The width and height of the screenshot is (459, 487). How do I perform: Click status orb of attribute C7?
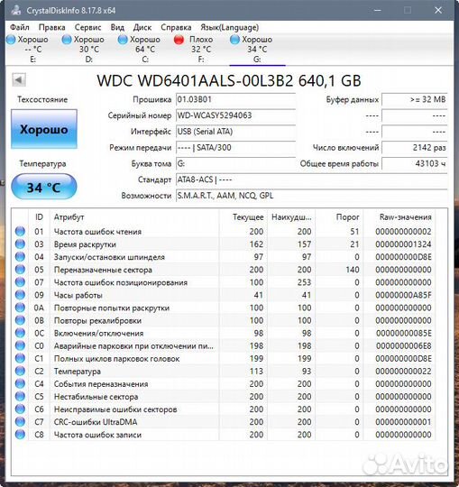[x=20, y=422]
